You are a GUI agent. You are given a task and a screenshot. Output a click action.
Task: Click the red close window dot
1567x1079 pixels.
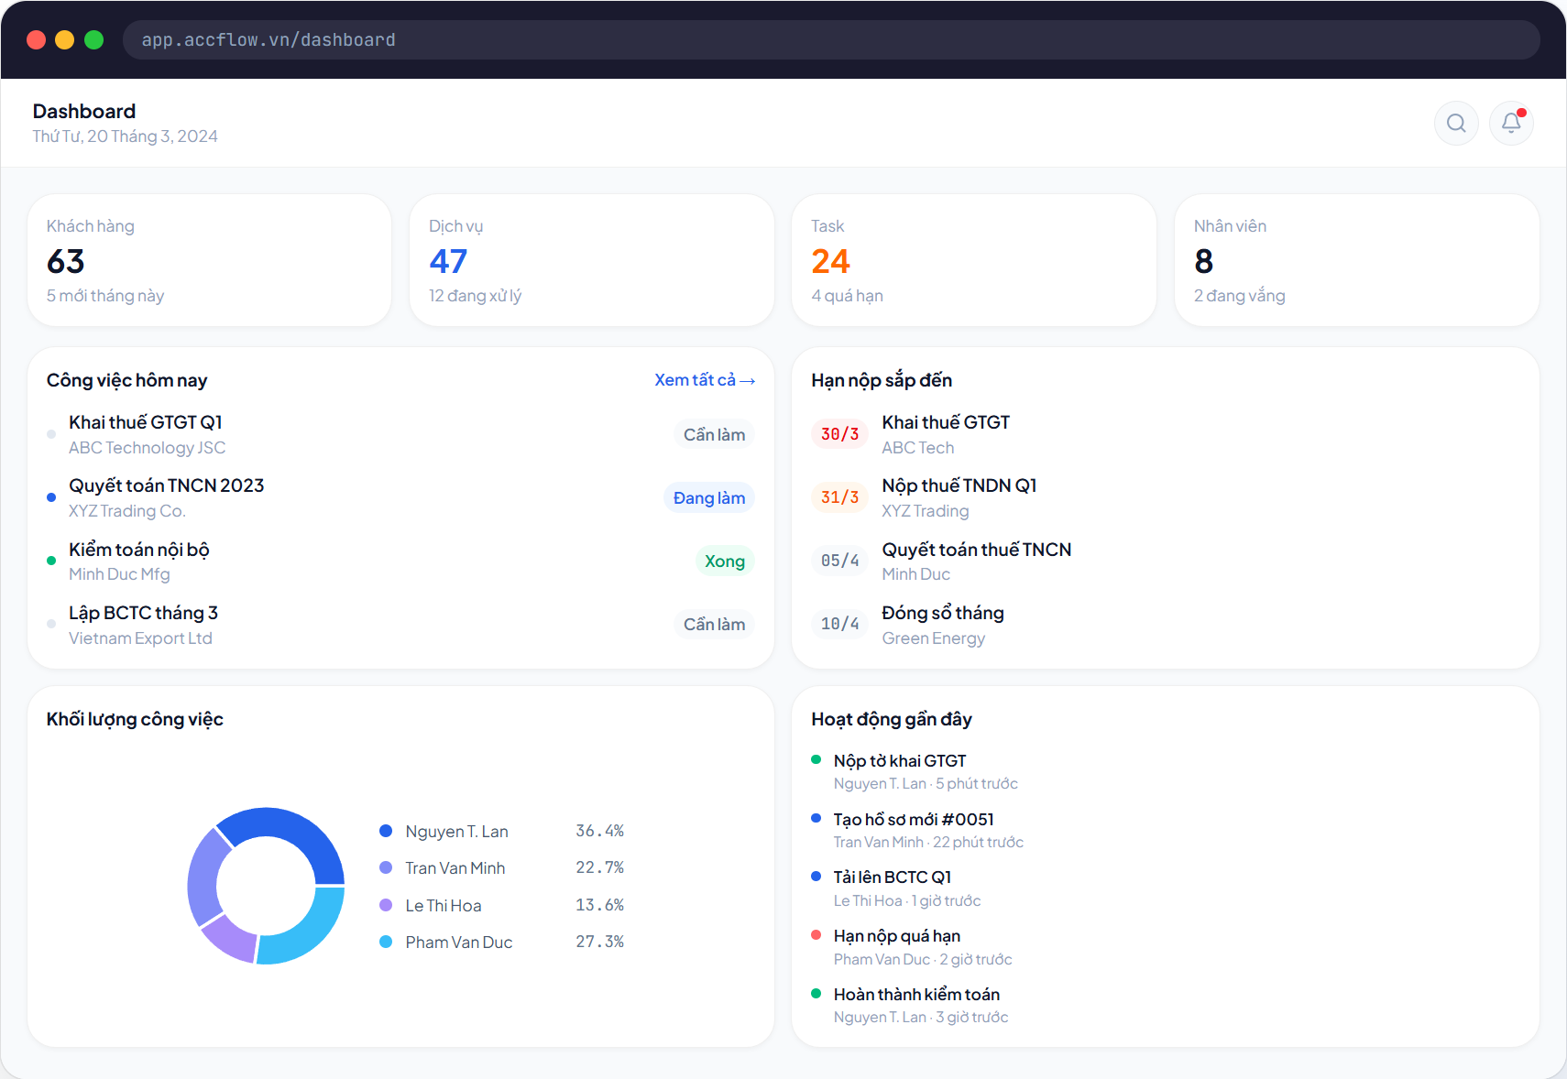(37, 39)
